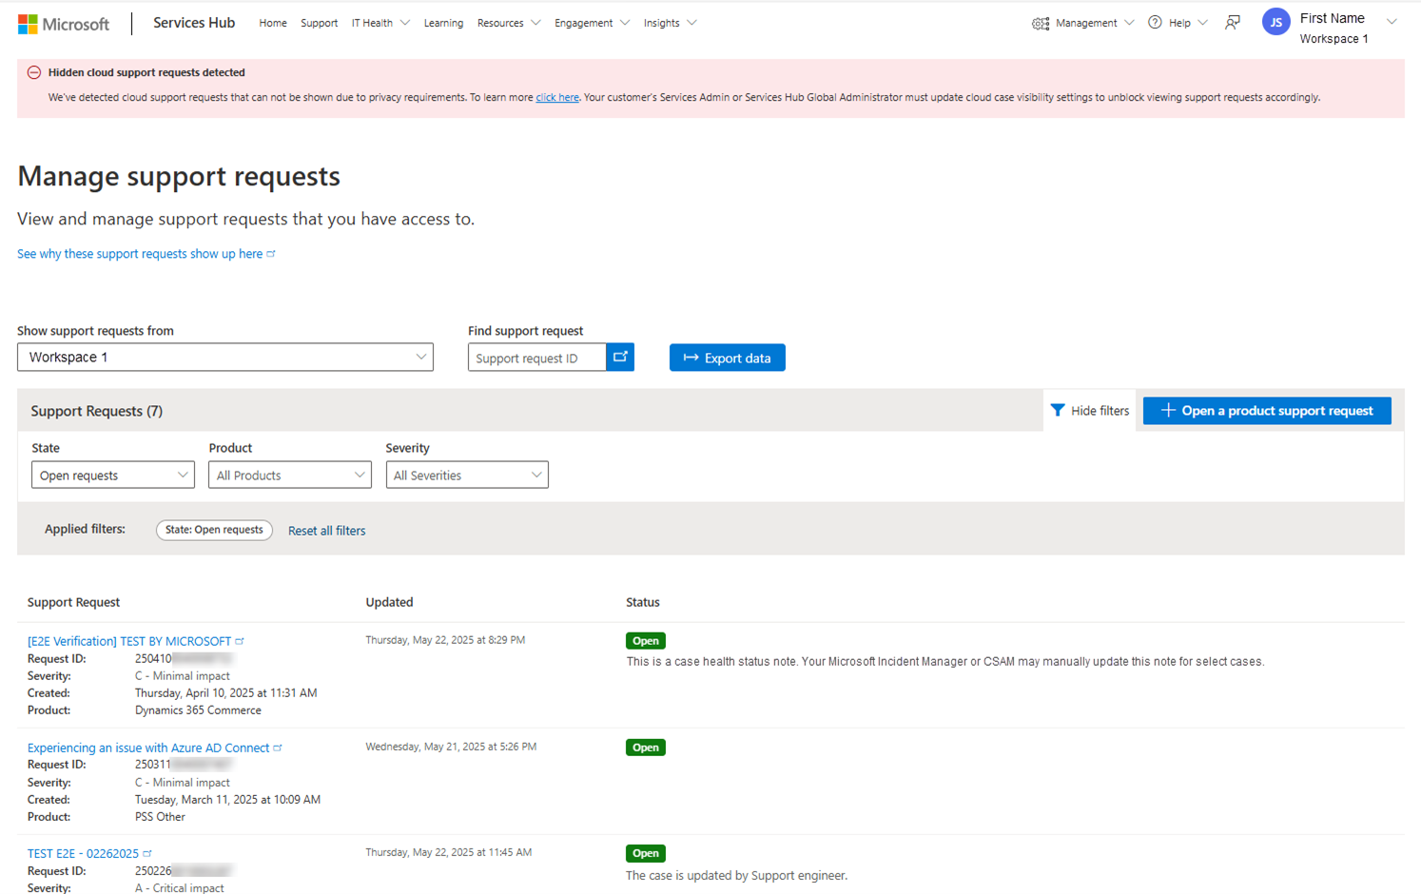The image size is (1421, 894).
Task: Reset all filters link
Action: (326, 531)
